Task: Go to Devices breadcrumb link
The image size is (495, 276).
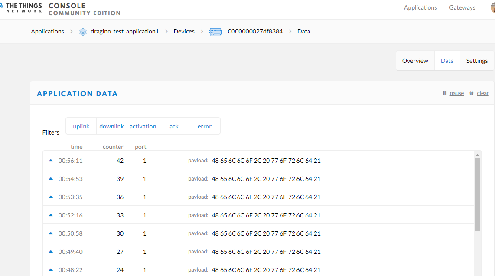Action: pyautogui.click(x=184, y=31)
